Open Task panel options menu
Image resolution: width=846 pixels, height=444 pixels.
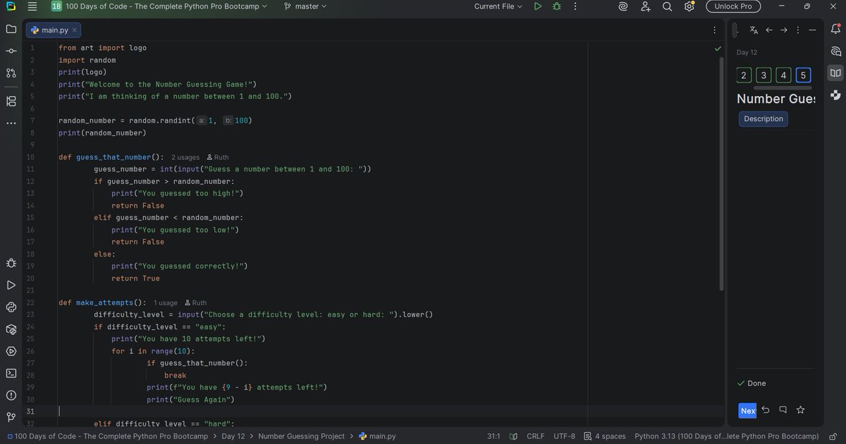pos(798,30)
